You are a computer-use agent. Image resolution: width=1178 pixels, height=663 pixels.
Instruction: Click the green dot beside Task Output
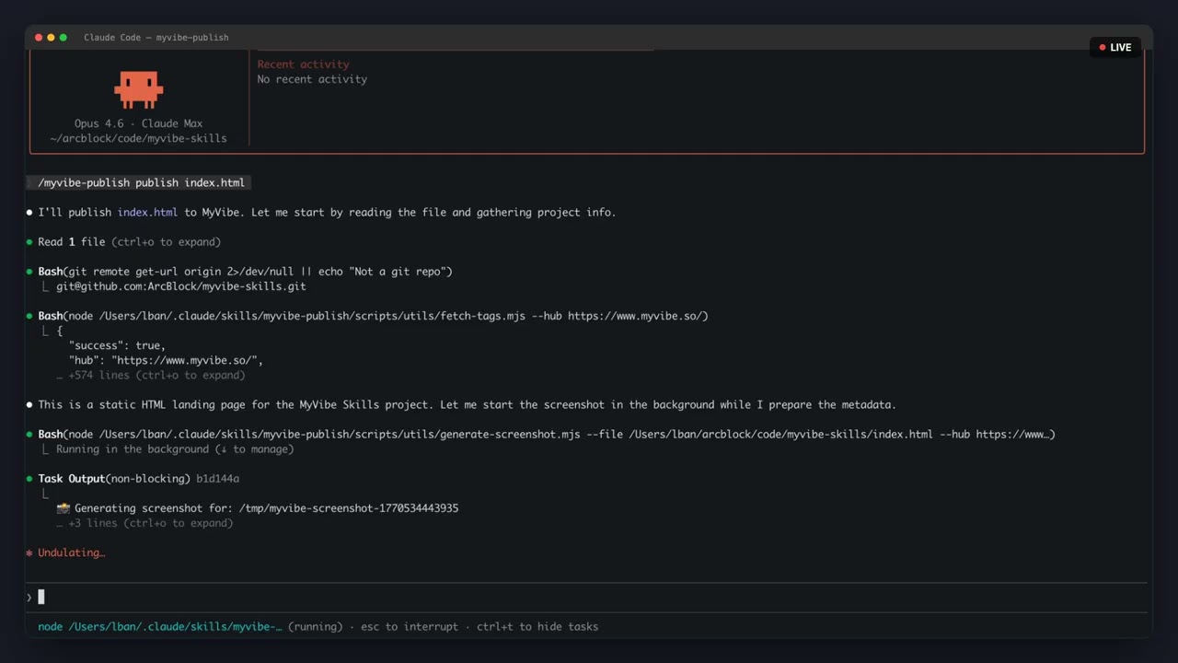[29, 479]
